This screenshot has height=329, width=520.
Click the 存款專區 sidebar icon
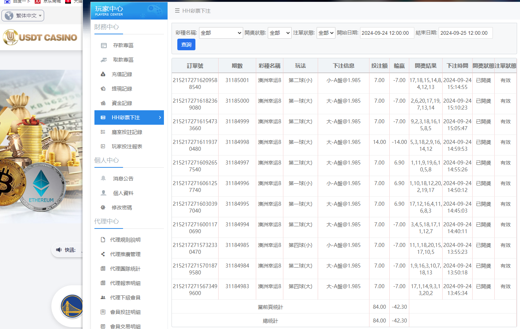(104, 46)
